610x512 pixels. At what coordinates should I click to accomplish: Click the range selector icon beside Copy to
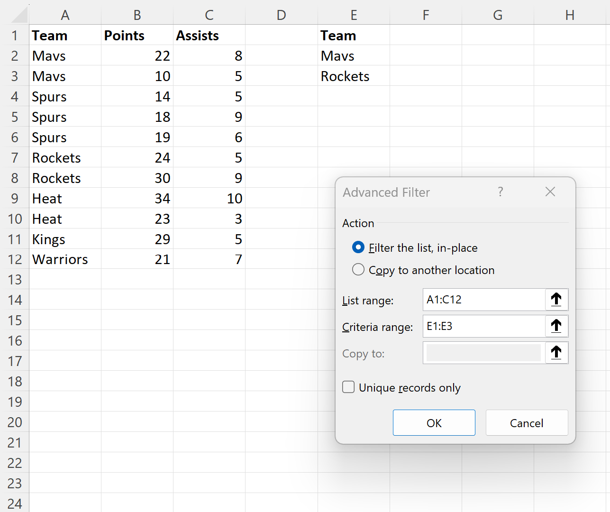coord(556,353)
